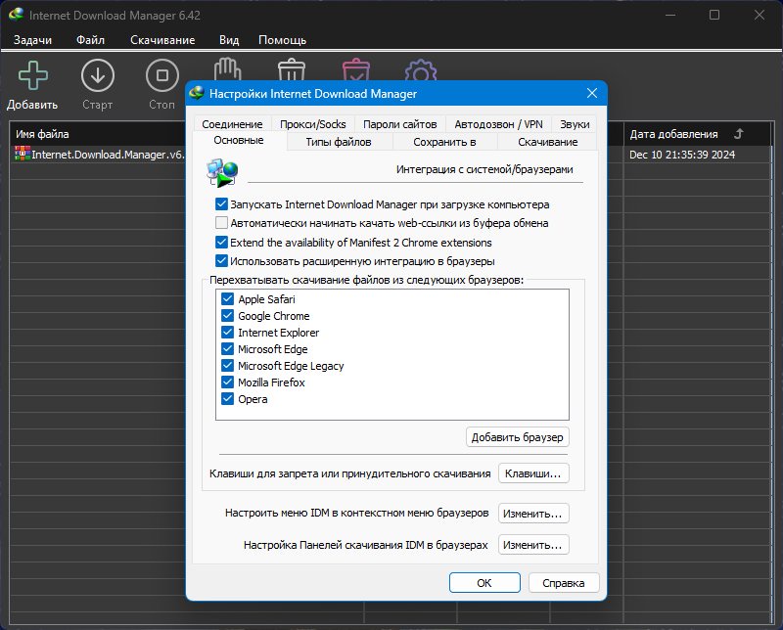Click Изменить... for download panels setting
The height and width of the screenshot is (630, 783).
tap(533, 545)
